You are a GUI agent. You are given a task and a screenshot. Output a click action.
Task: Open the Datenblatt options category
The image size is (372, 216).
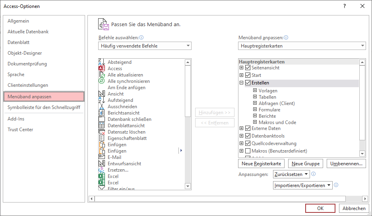click(x=44, y=42)
